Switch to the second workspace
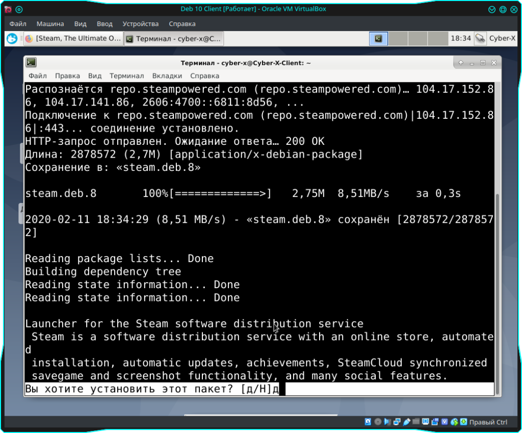Viewport: 522px width, 433px height. (x=398, y=39)
